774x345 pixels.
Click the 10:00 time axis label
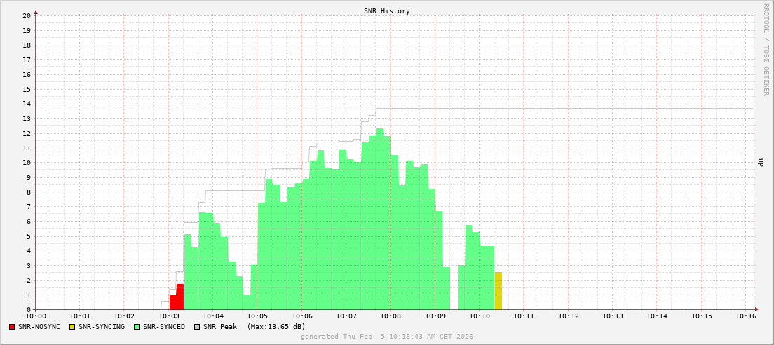click(x=36, y=316)
